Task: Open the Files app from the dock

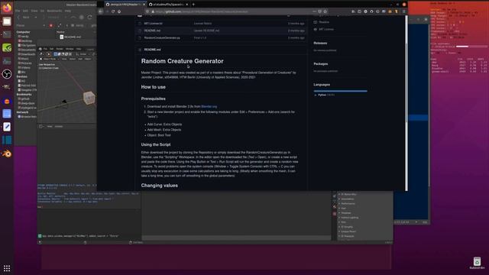Action: coord(7,21)
